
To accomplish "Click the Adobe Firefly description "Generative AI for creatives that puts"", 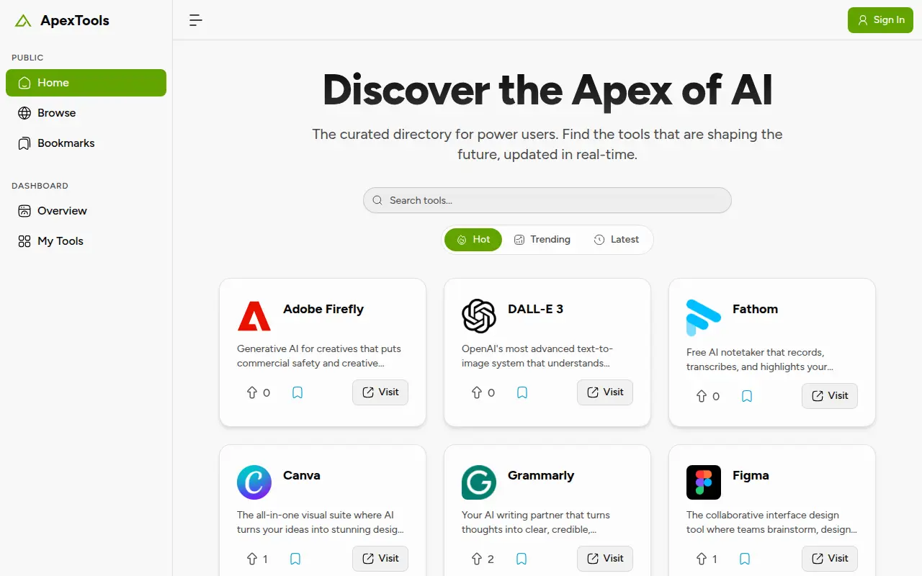I will click(319, 349).
